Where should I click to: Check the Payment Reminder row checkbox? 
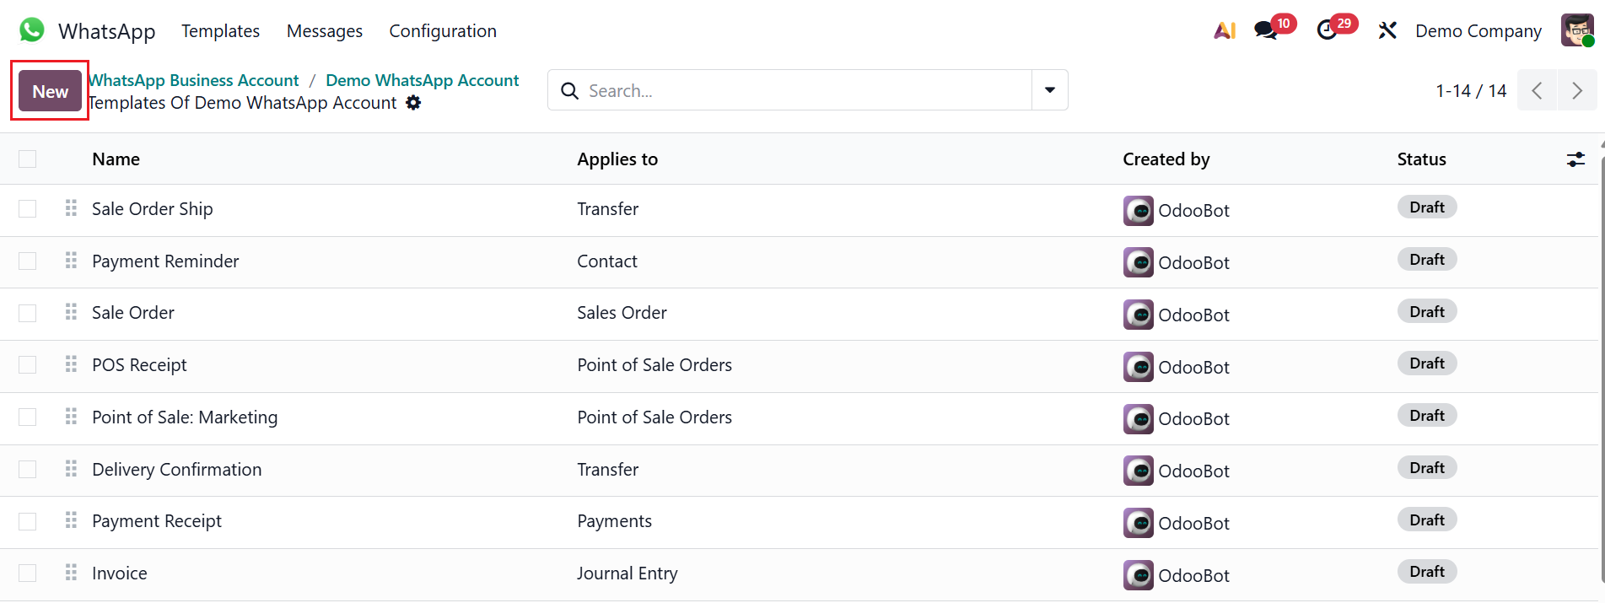click(28, 261)
